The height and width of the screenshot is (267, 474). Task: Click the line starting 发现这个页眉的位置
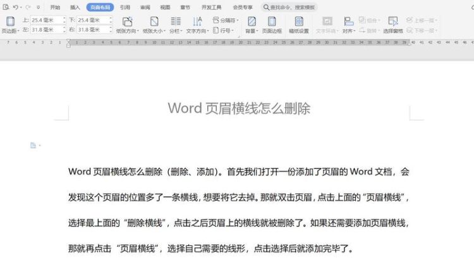pyautogui.click(x=239, y=197)
